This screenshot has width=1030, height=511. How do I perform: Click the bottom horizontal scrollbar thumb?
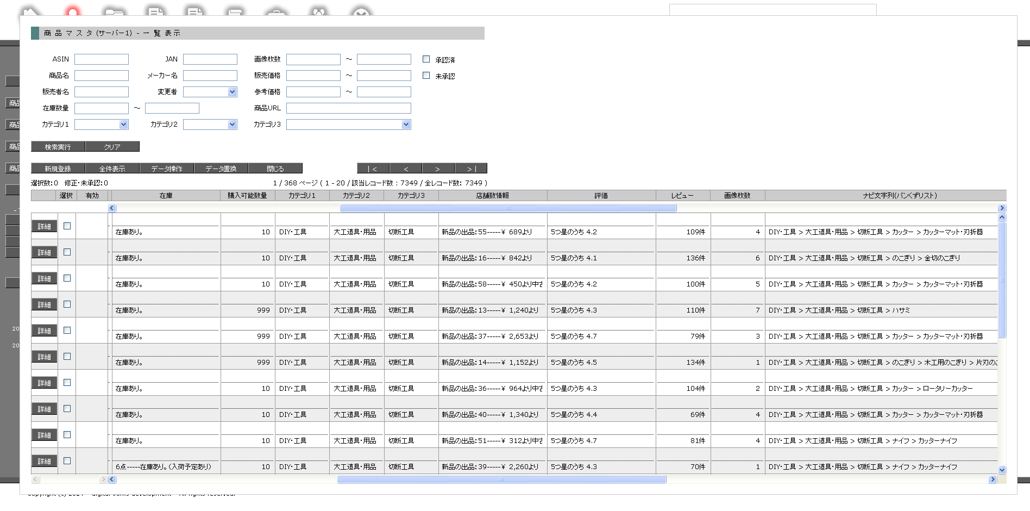501,479
